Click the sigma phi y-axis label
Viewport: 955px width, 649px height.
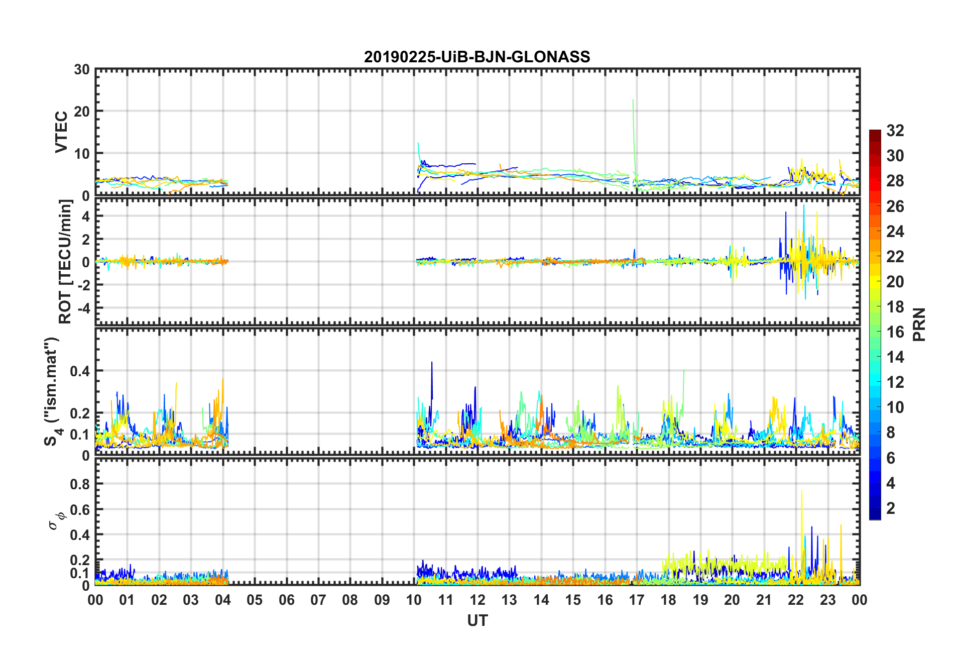coord(56,521)
